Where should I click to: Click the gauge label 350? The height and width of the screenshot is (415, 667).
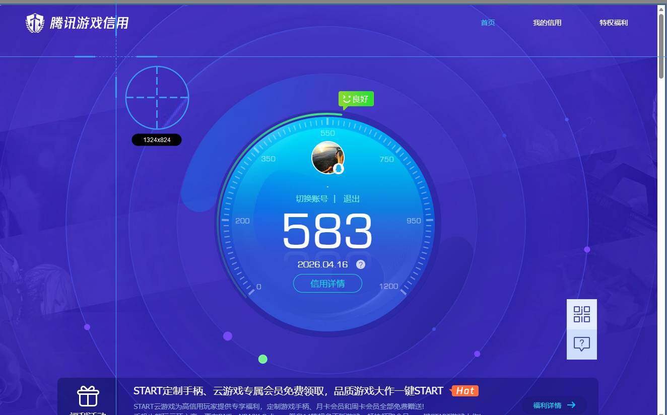[269, 159]
